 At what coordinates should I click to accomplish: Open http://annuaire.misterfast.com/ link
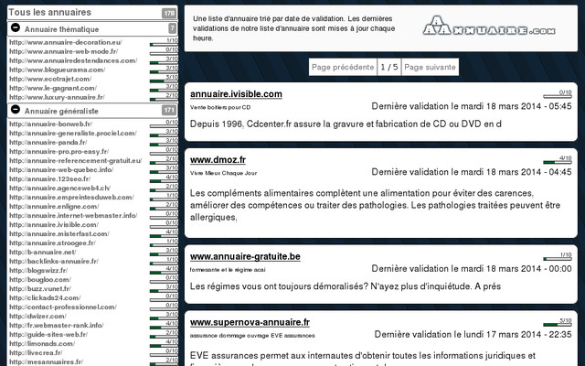(x=59, y=234)
